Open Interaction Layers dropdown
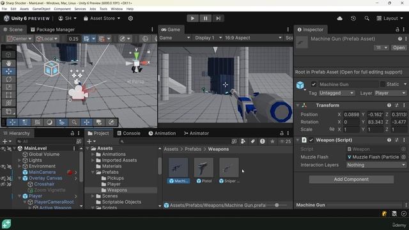This screenshot has height=230, width=409. [376, 165]
